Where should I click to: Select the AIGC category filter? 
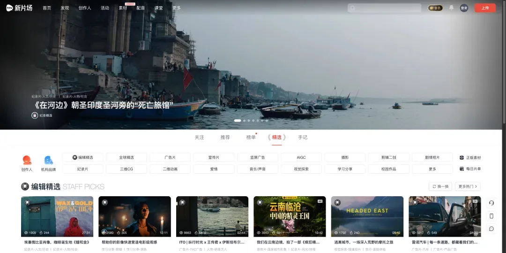pyautogui.click(x=301, y=157)
